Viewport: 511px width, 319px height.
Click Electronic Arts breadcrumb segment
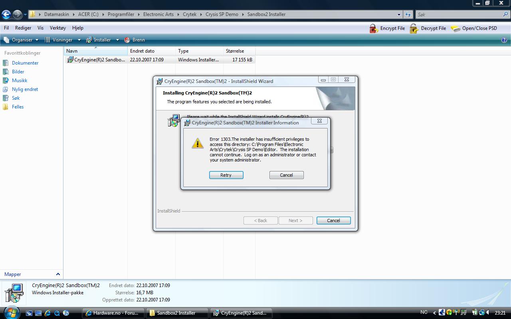pos(158,14)
